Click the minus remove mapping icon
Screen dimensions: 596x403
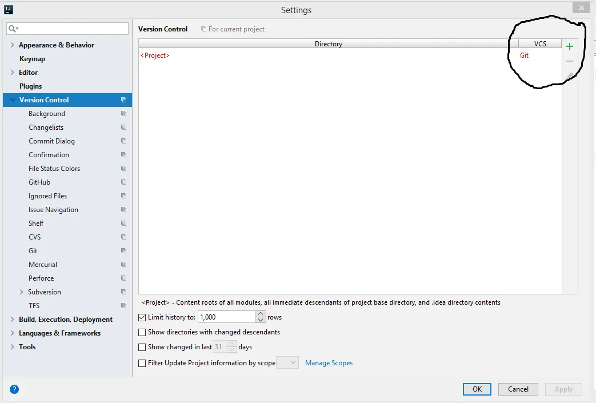(569, 61)
